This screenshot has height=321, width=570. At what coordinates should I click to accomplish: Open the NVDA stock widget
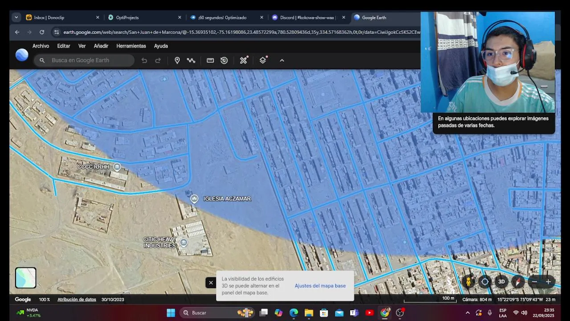point(28,313)
